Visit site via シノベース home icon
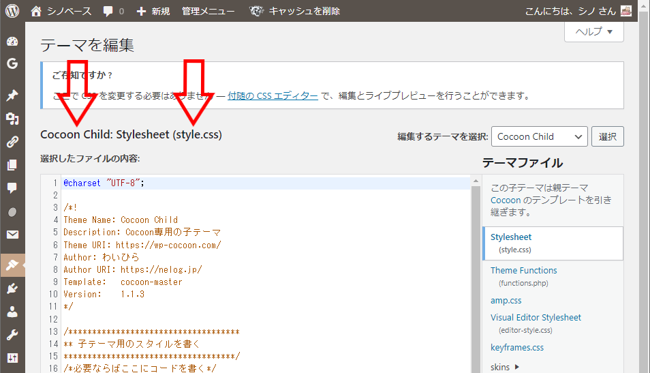Image resolution: width=650 pixels, height=373 pixels. tap(61, 11)
